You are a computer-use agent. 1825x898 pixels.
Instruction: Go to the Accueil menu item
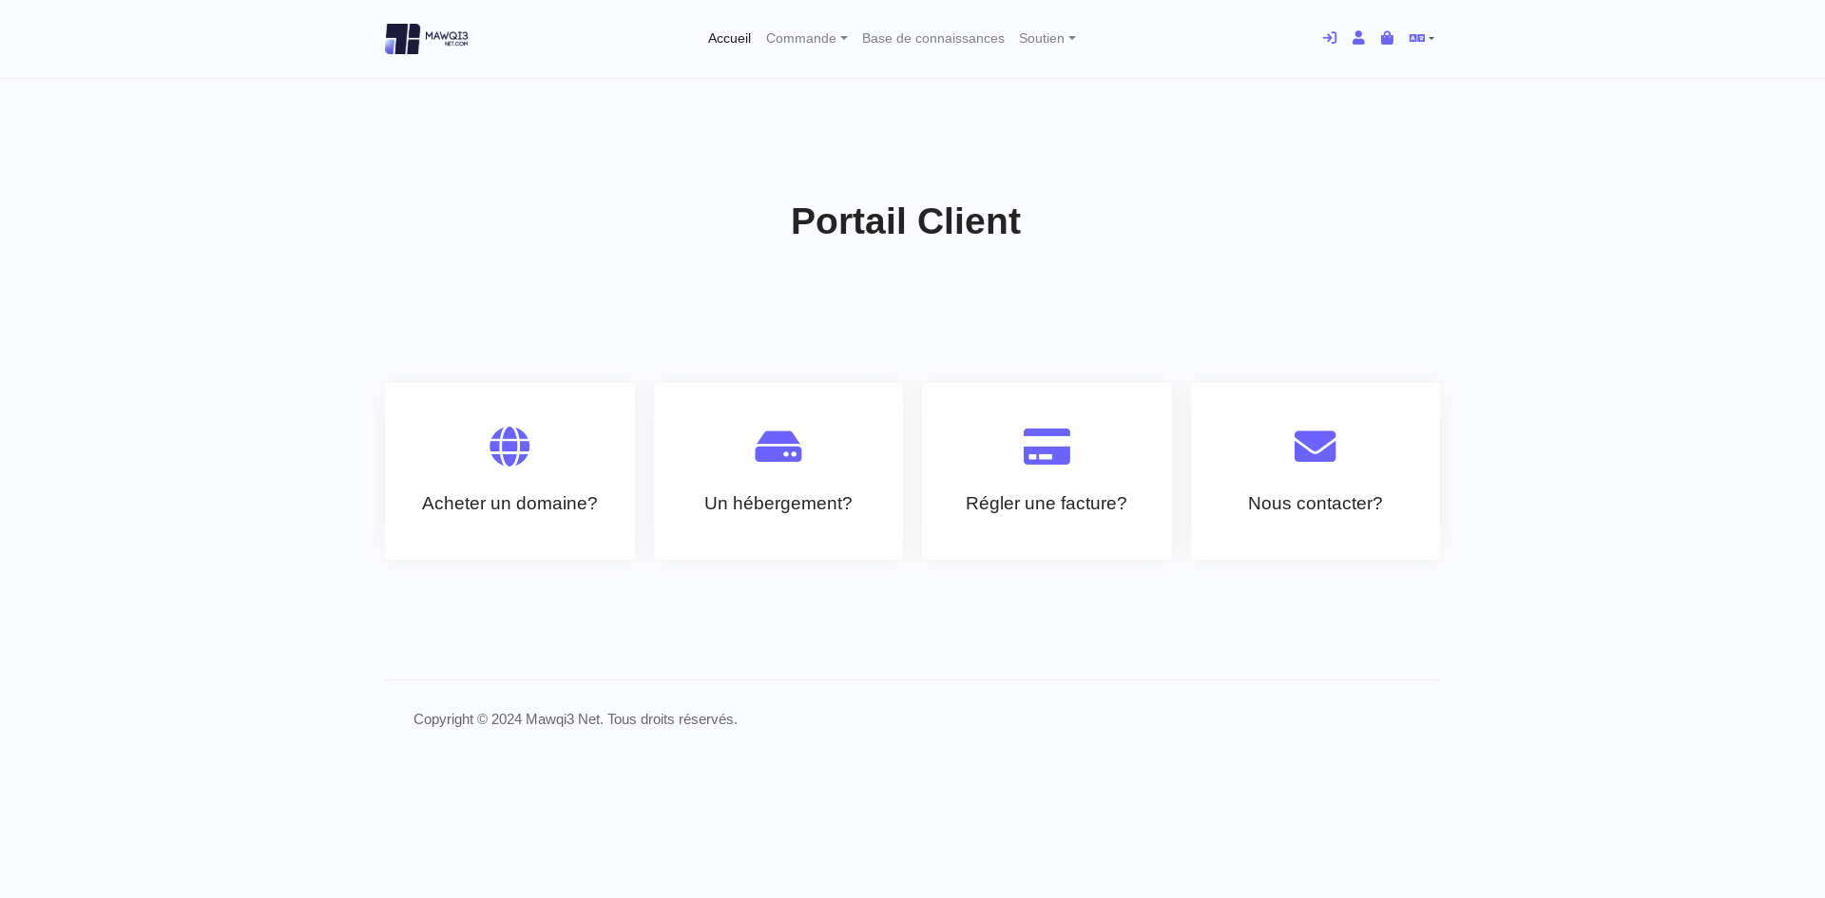pos(729,39)
